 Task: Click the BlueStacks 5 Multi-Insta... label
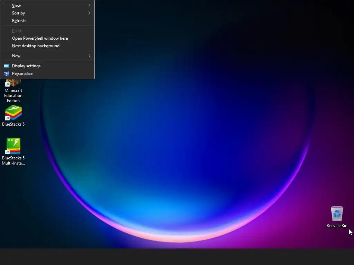[x=13, y=161]
